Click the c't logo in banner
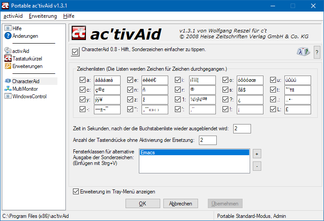Viewport: 324px width, 221px height. [79, 33]
